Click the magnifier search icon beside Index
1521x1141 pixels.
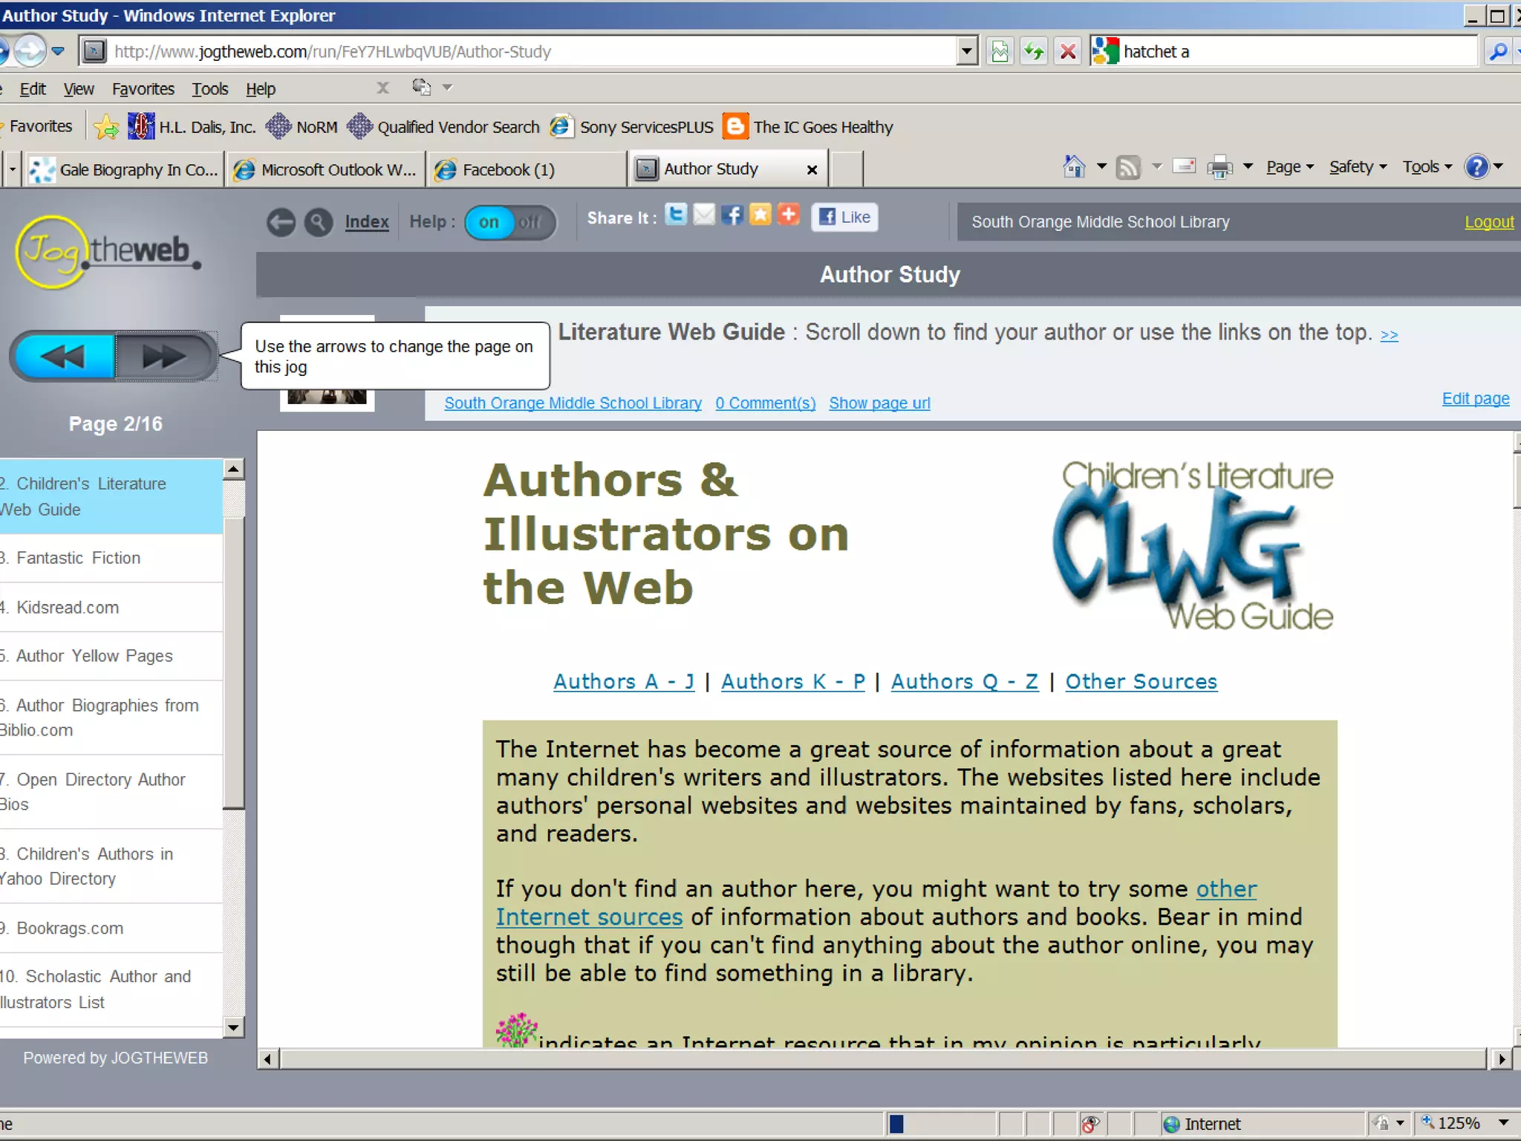click(319, 222)
